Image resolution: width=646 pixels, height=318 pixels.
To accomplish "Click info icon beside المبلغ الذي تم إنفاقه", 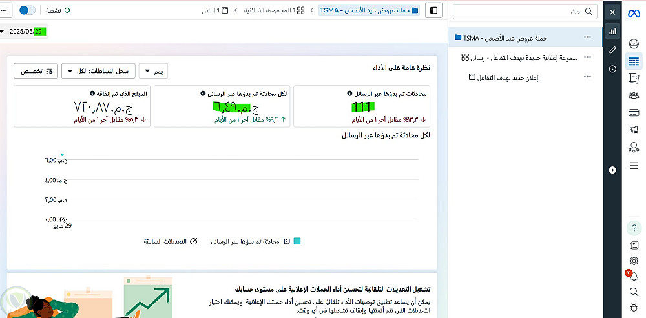I will [92, 94].
